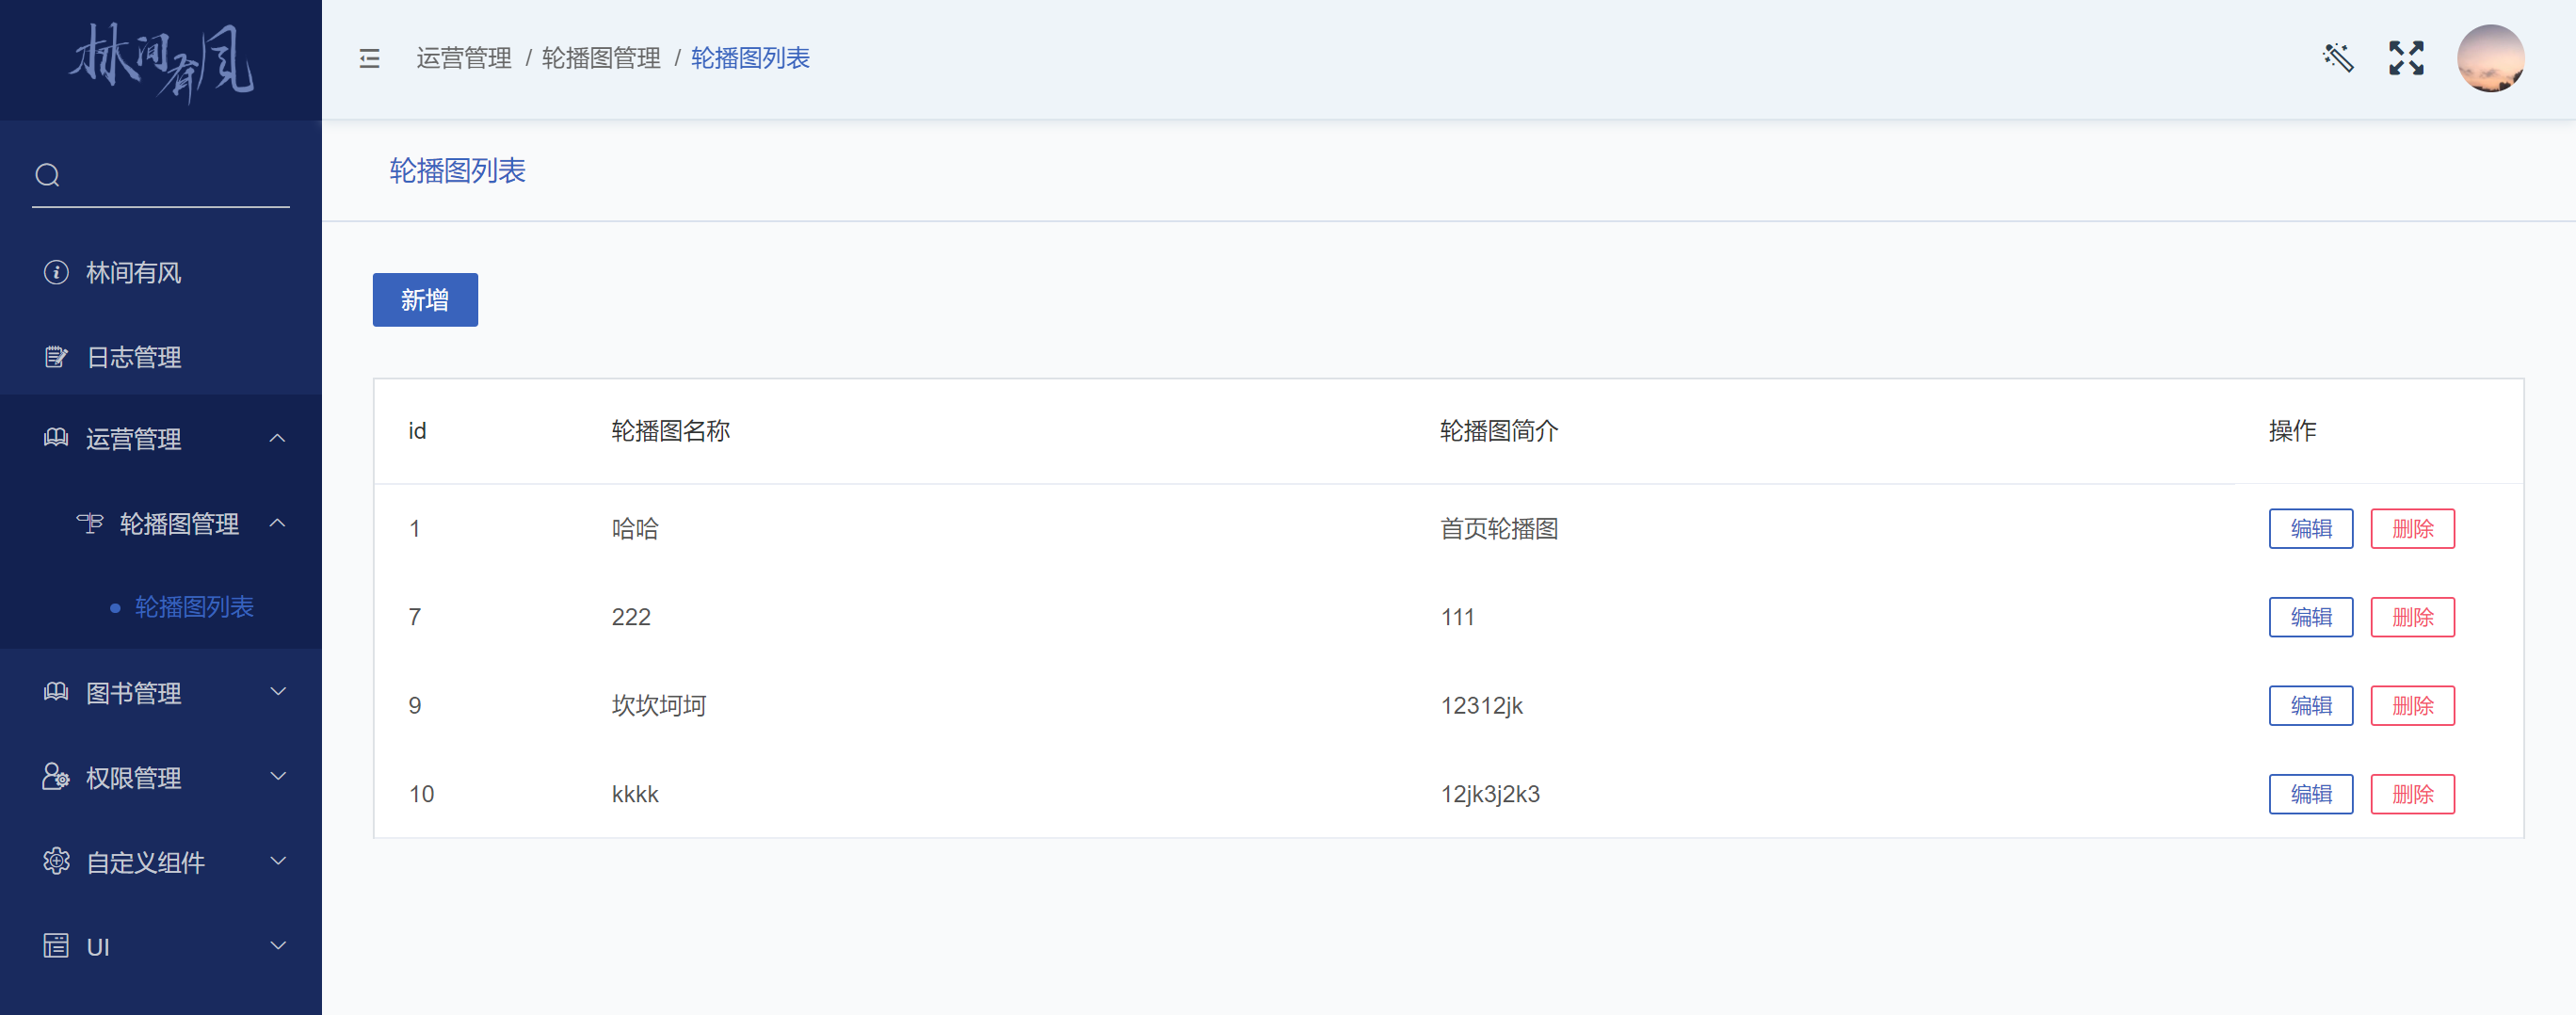The image size is (2576, 1015).
Task: Click 运营管理 in the breadcrumb
Action: pyautogui.click(x=464, y=58)
